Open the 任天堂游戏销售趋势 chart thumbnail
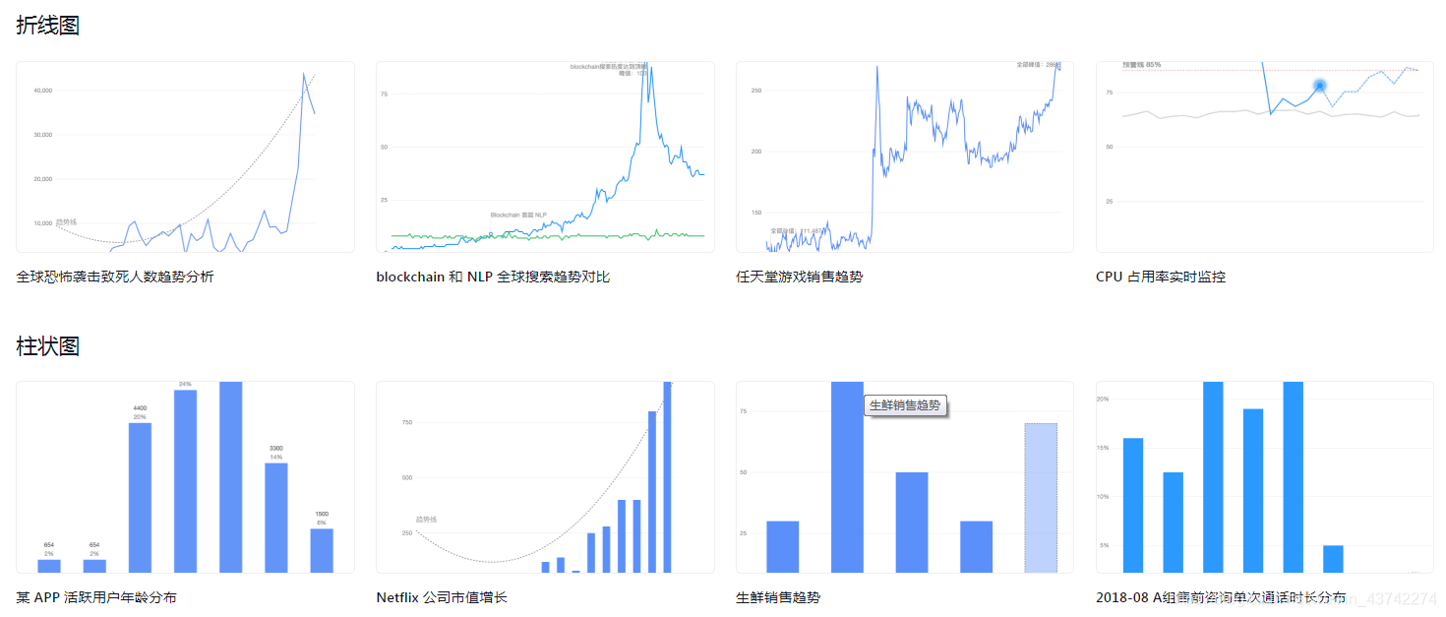Viewport: 1446px width, 617px height. coord(905,156)
